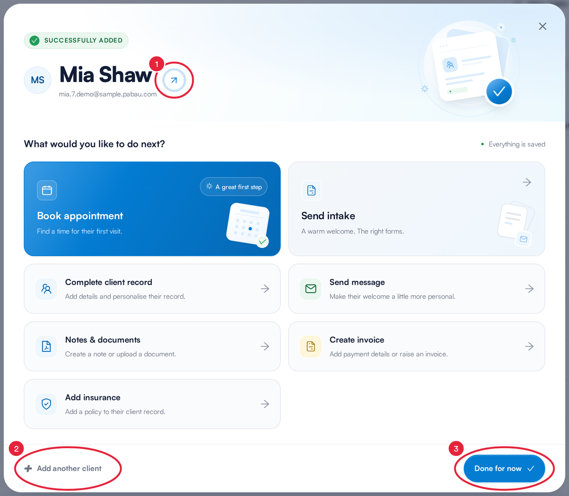This screenshot has height=496, width=569.
Task: Click the plus icon beside Add another client
Action: (28, 469)
